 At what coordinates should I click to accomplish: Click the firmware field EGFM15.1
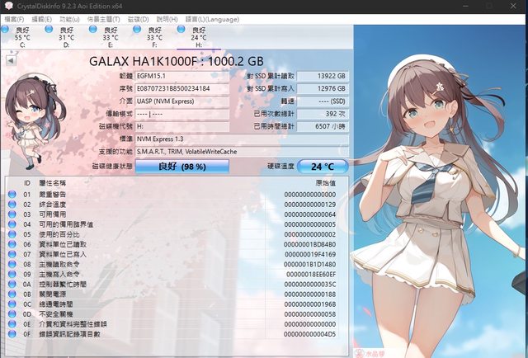point(182,76)
